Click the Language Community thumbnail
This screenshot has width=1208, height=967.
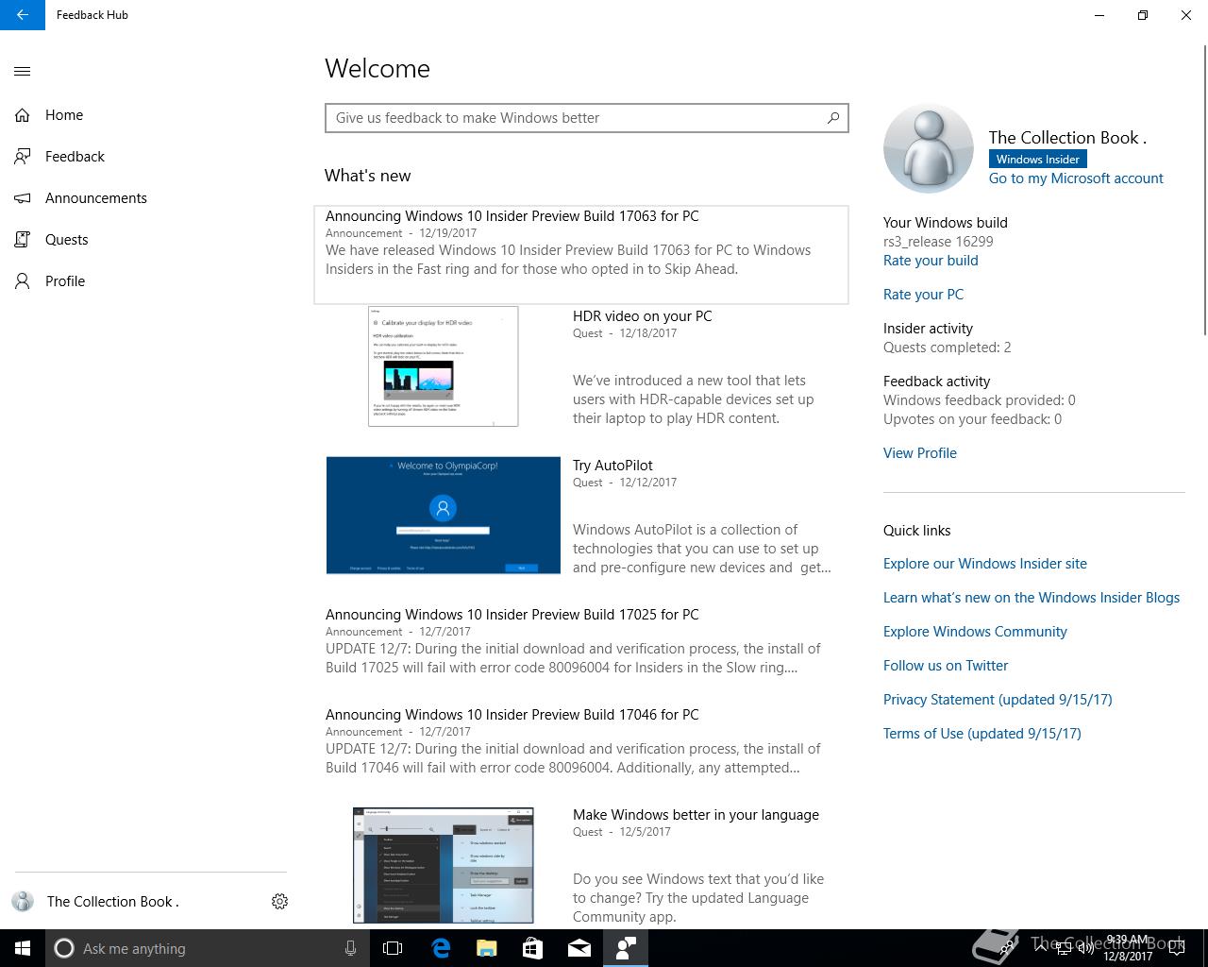(443, 866)
